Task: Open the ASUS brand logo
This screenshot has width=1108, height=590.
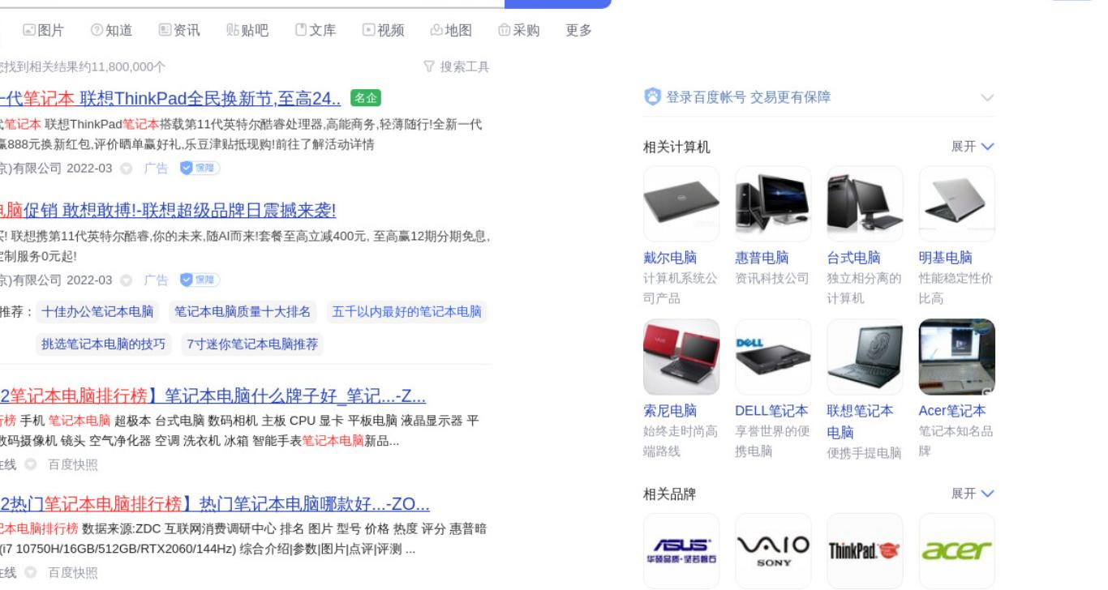Action: click(x=681, y=550)
